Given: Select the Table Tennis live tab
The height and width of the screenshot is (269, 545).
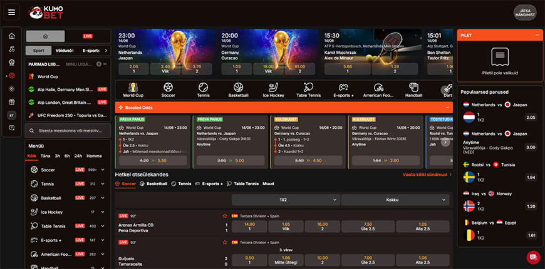Looking at the screenshot, I should [242, 184].
